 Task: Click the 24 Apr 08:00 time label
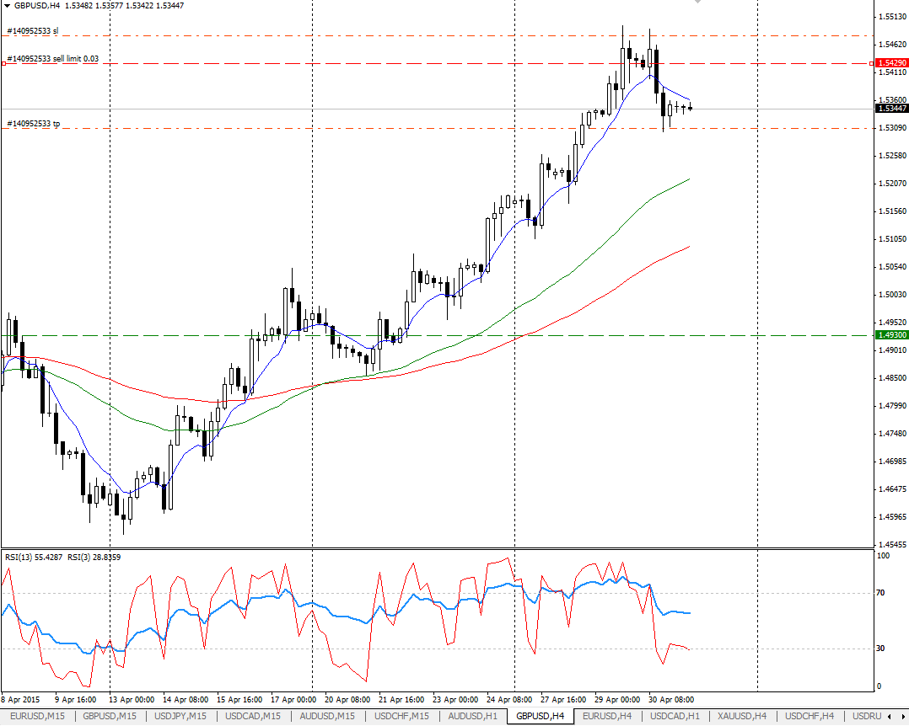point(509,699)
